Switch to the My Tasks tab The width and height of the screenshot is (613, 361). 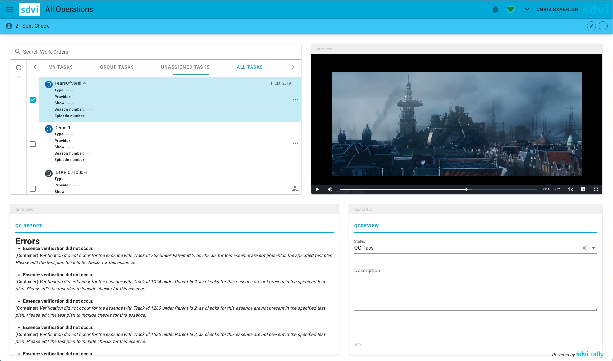61,67
